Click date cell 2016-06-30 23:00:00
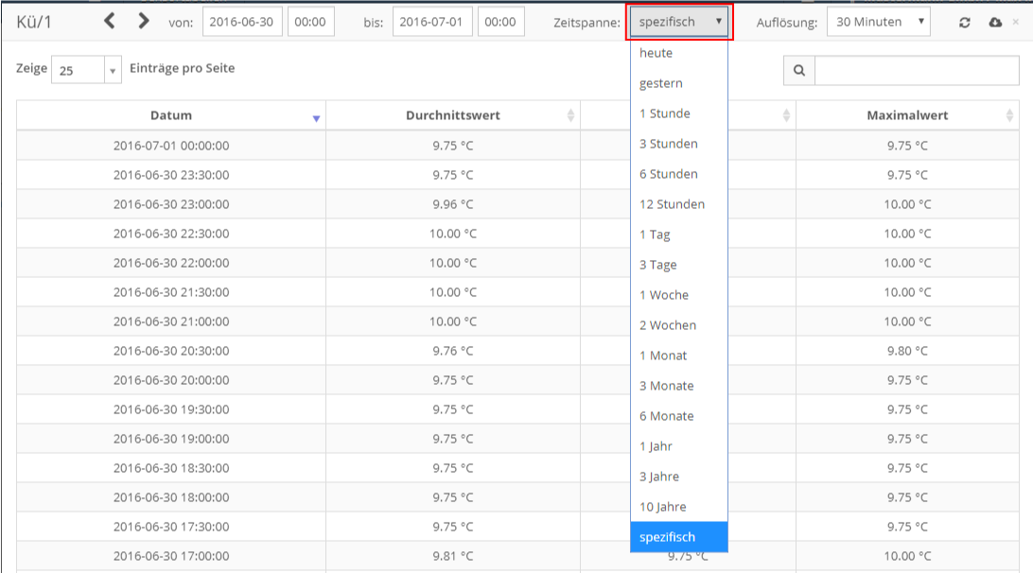1033x573 pixels. point(171,204)
